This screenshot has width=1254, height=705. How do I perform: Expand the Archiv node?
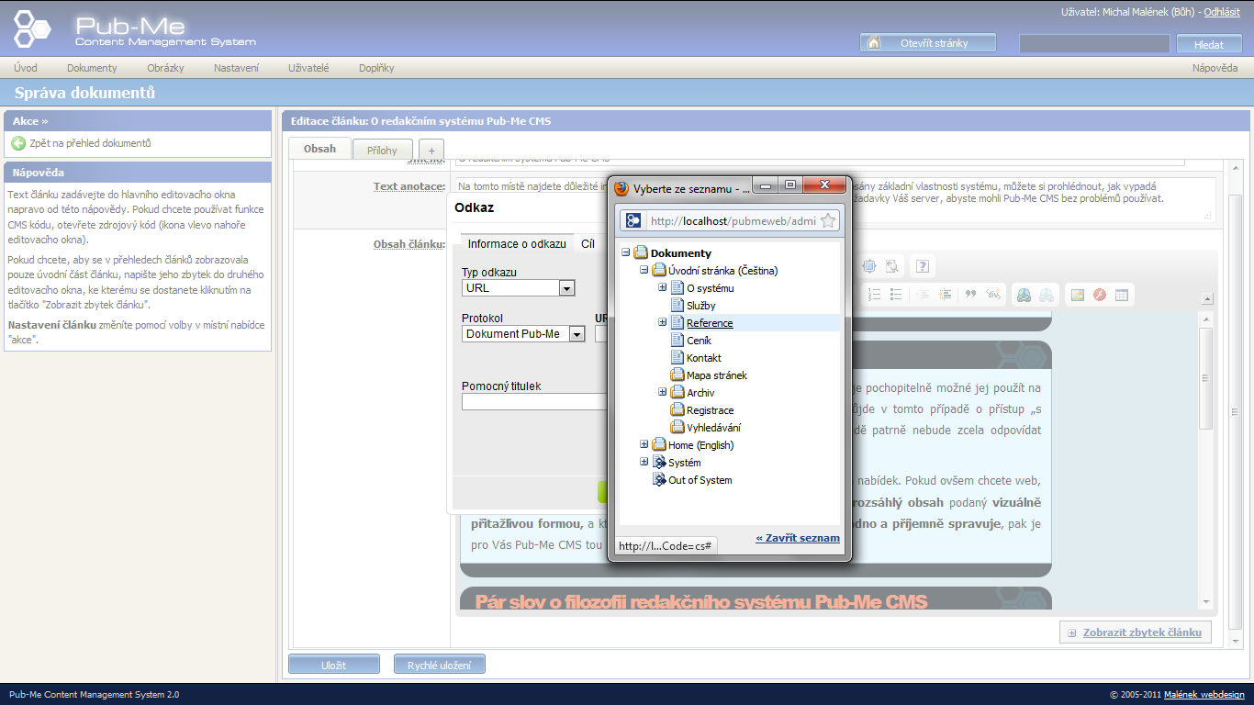click(x=663, y=393)
